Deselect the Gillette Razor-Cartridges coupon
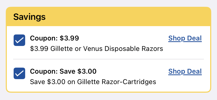 (x=19, y=73)
